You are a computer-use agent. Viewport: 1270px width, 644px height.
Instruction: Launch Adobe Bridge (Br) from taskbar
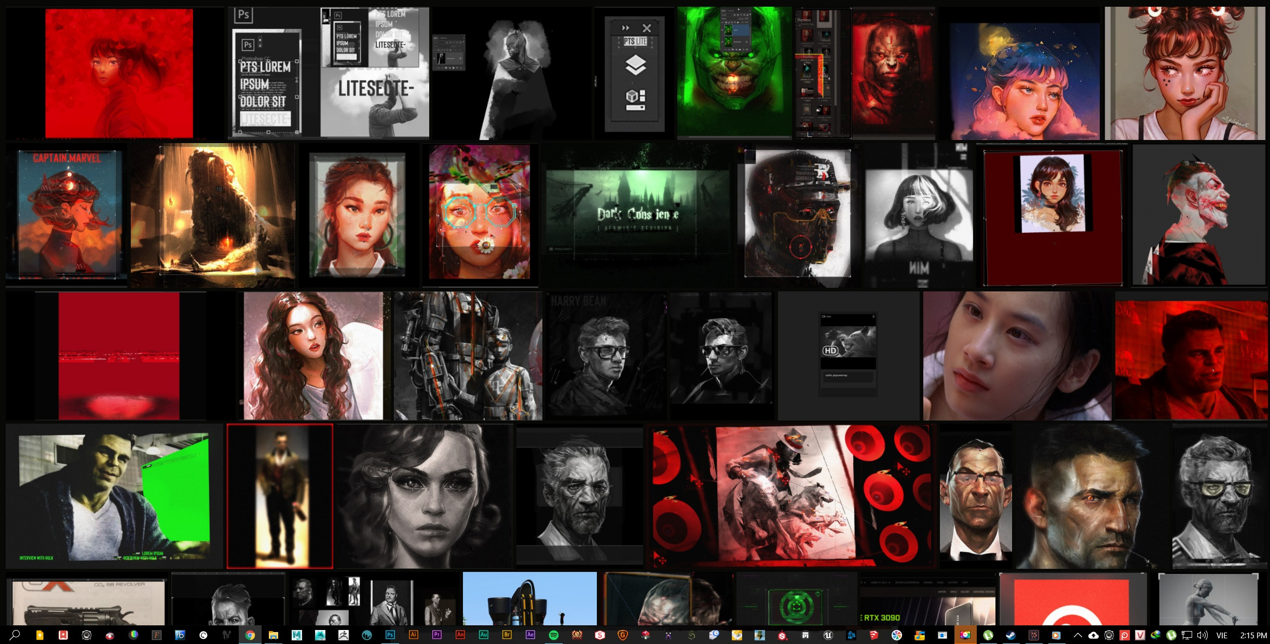tap(507, 635)
